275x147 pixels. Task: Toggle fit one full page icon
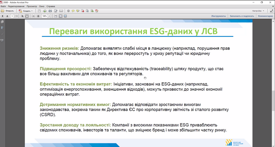61,16
